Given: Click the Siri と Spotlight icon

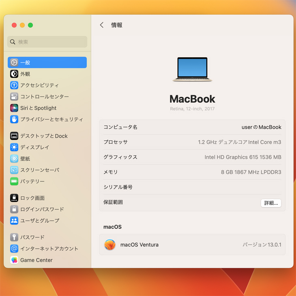Looking at the screenshot, I should point(14,108).
